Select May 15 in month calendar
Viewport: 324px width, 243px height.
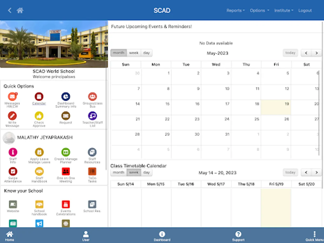tap(156, 108)
